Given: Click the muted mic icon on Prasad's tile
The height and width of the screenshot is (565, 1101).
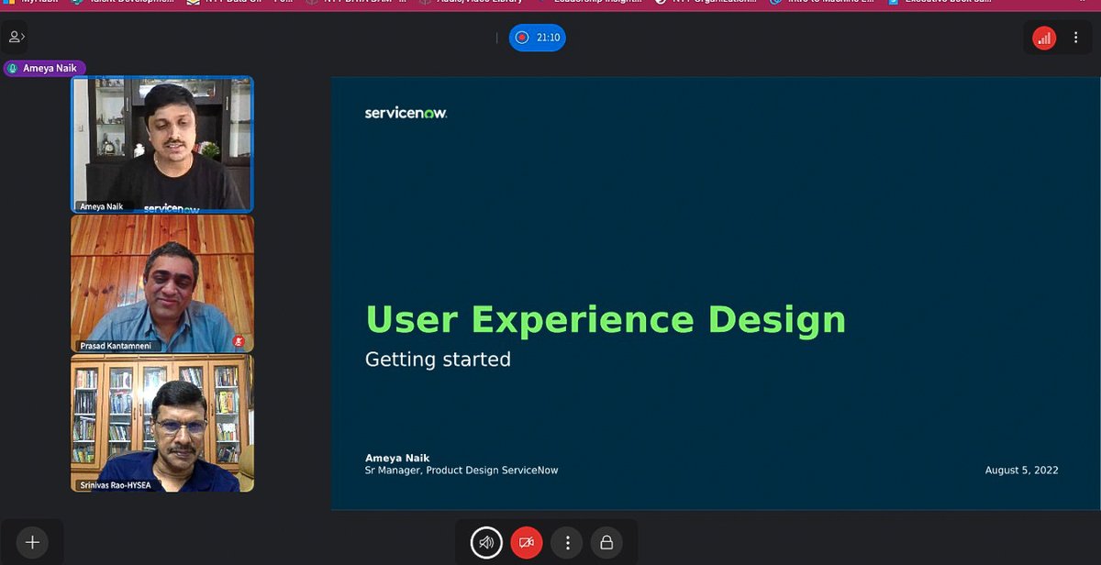Looking at the screenshot, I should (x=239, y=340).
